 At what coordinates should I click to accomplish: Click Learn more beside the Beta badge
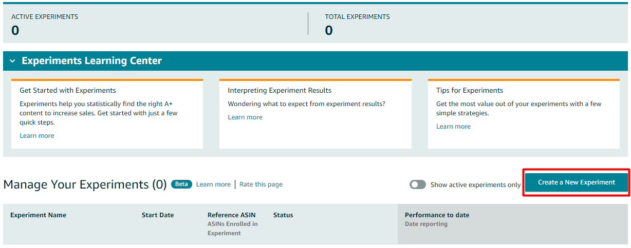click(213, 184)
